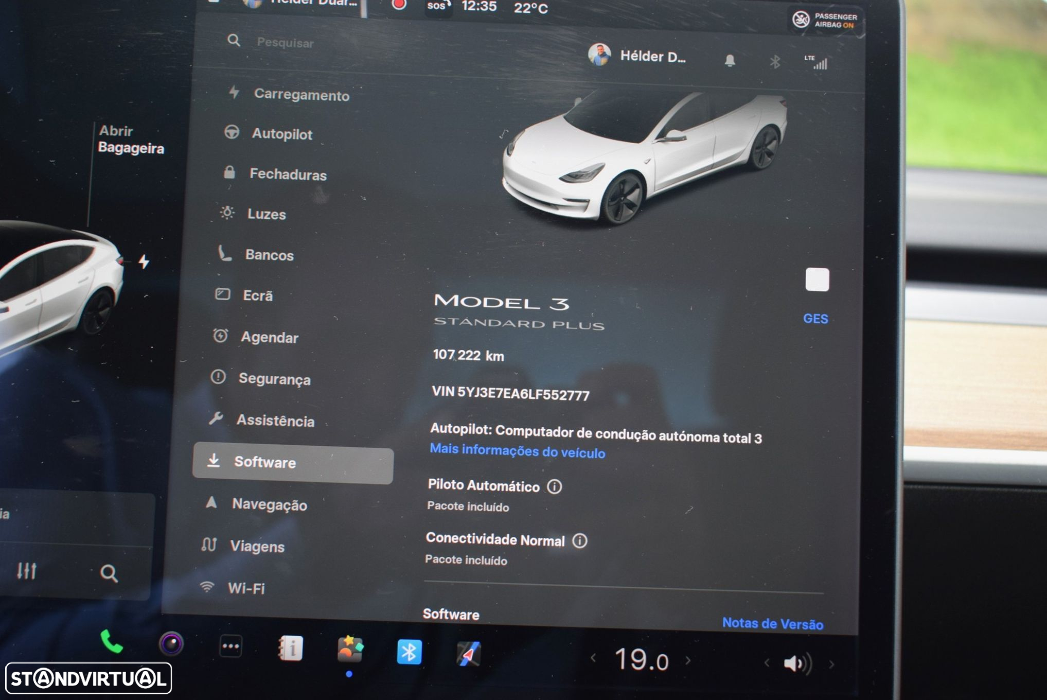Raise volume with right arrow
The image size is (1047, 700).
click(x=832, y=664)
